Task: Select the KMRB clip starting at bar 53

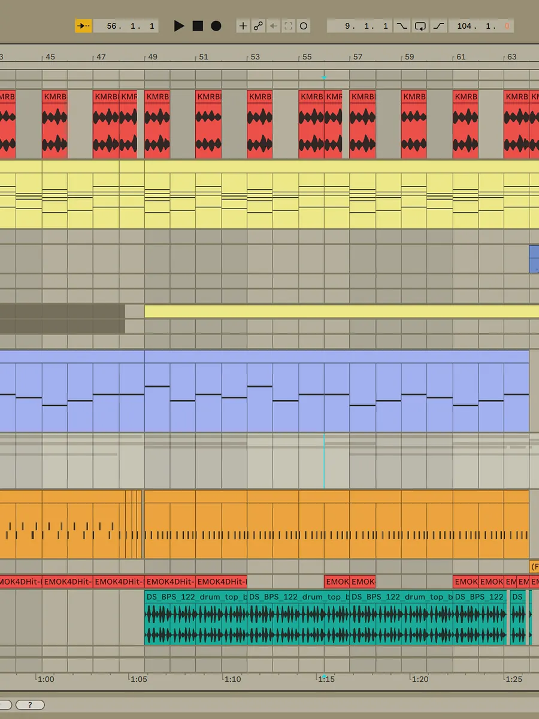Action: 260,124
